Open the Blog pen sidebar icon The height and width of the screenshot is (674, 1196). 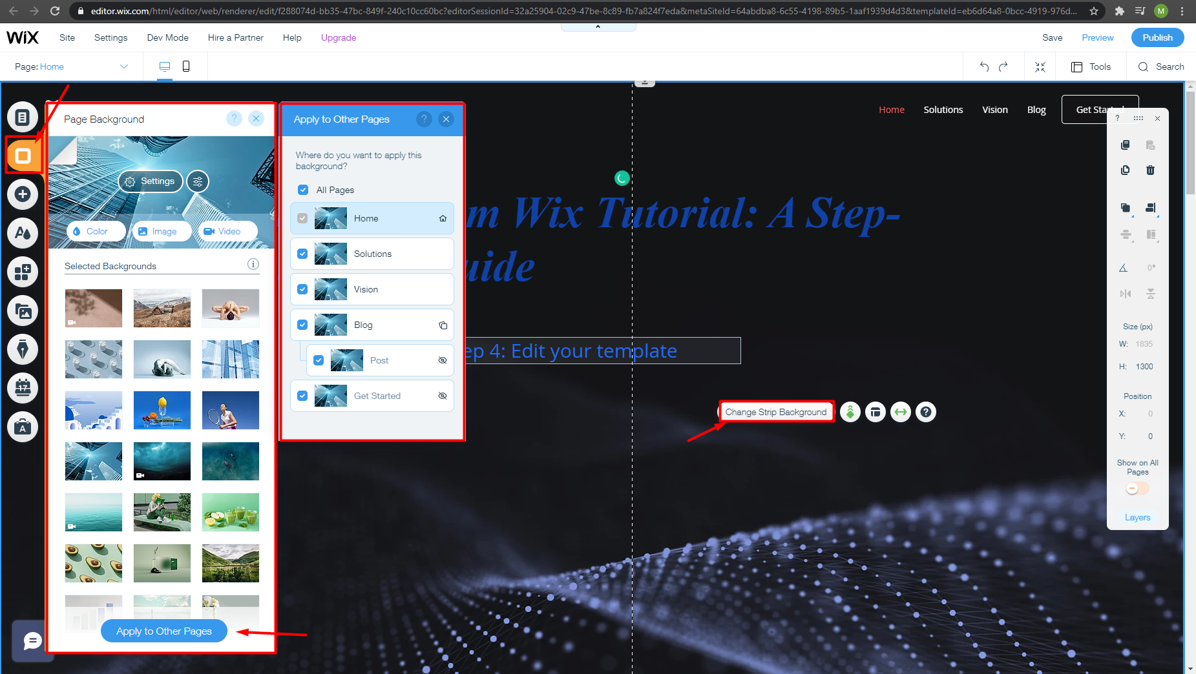click(x=23, y=349)
